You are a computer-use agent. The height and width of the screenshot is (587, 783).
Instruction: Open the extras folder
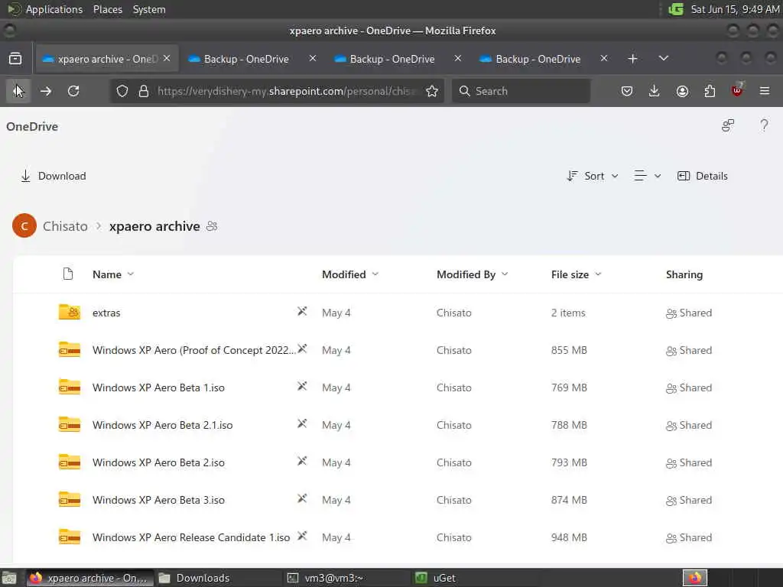(106, 313)
